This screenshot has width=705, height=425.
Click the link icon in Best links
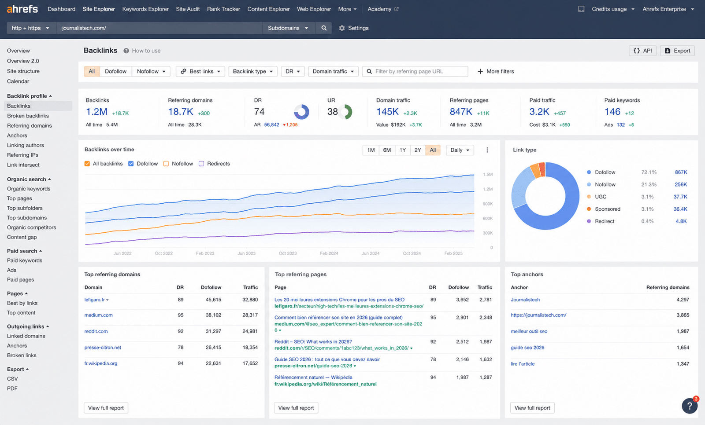tap(183, 71)
